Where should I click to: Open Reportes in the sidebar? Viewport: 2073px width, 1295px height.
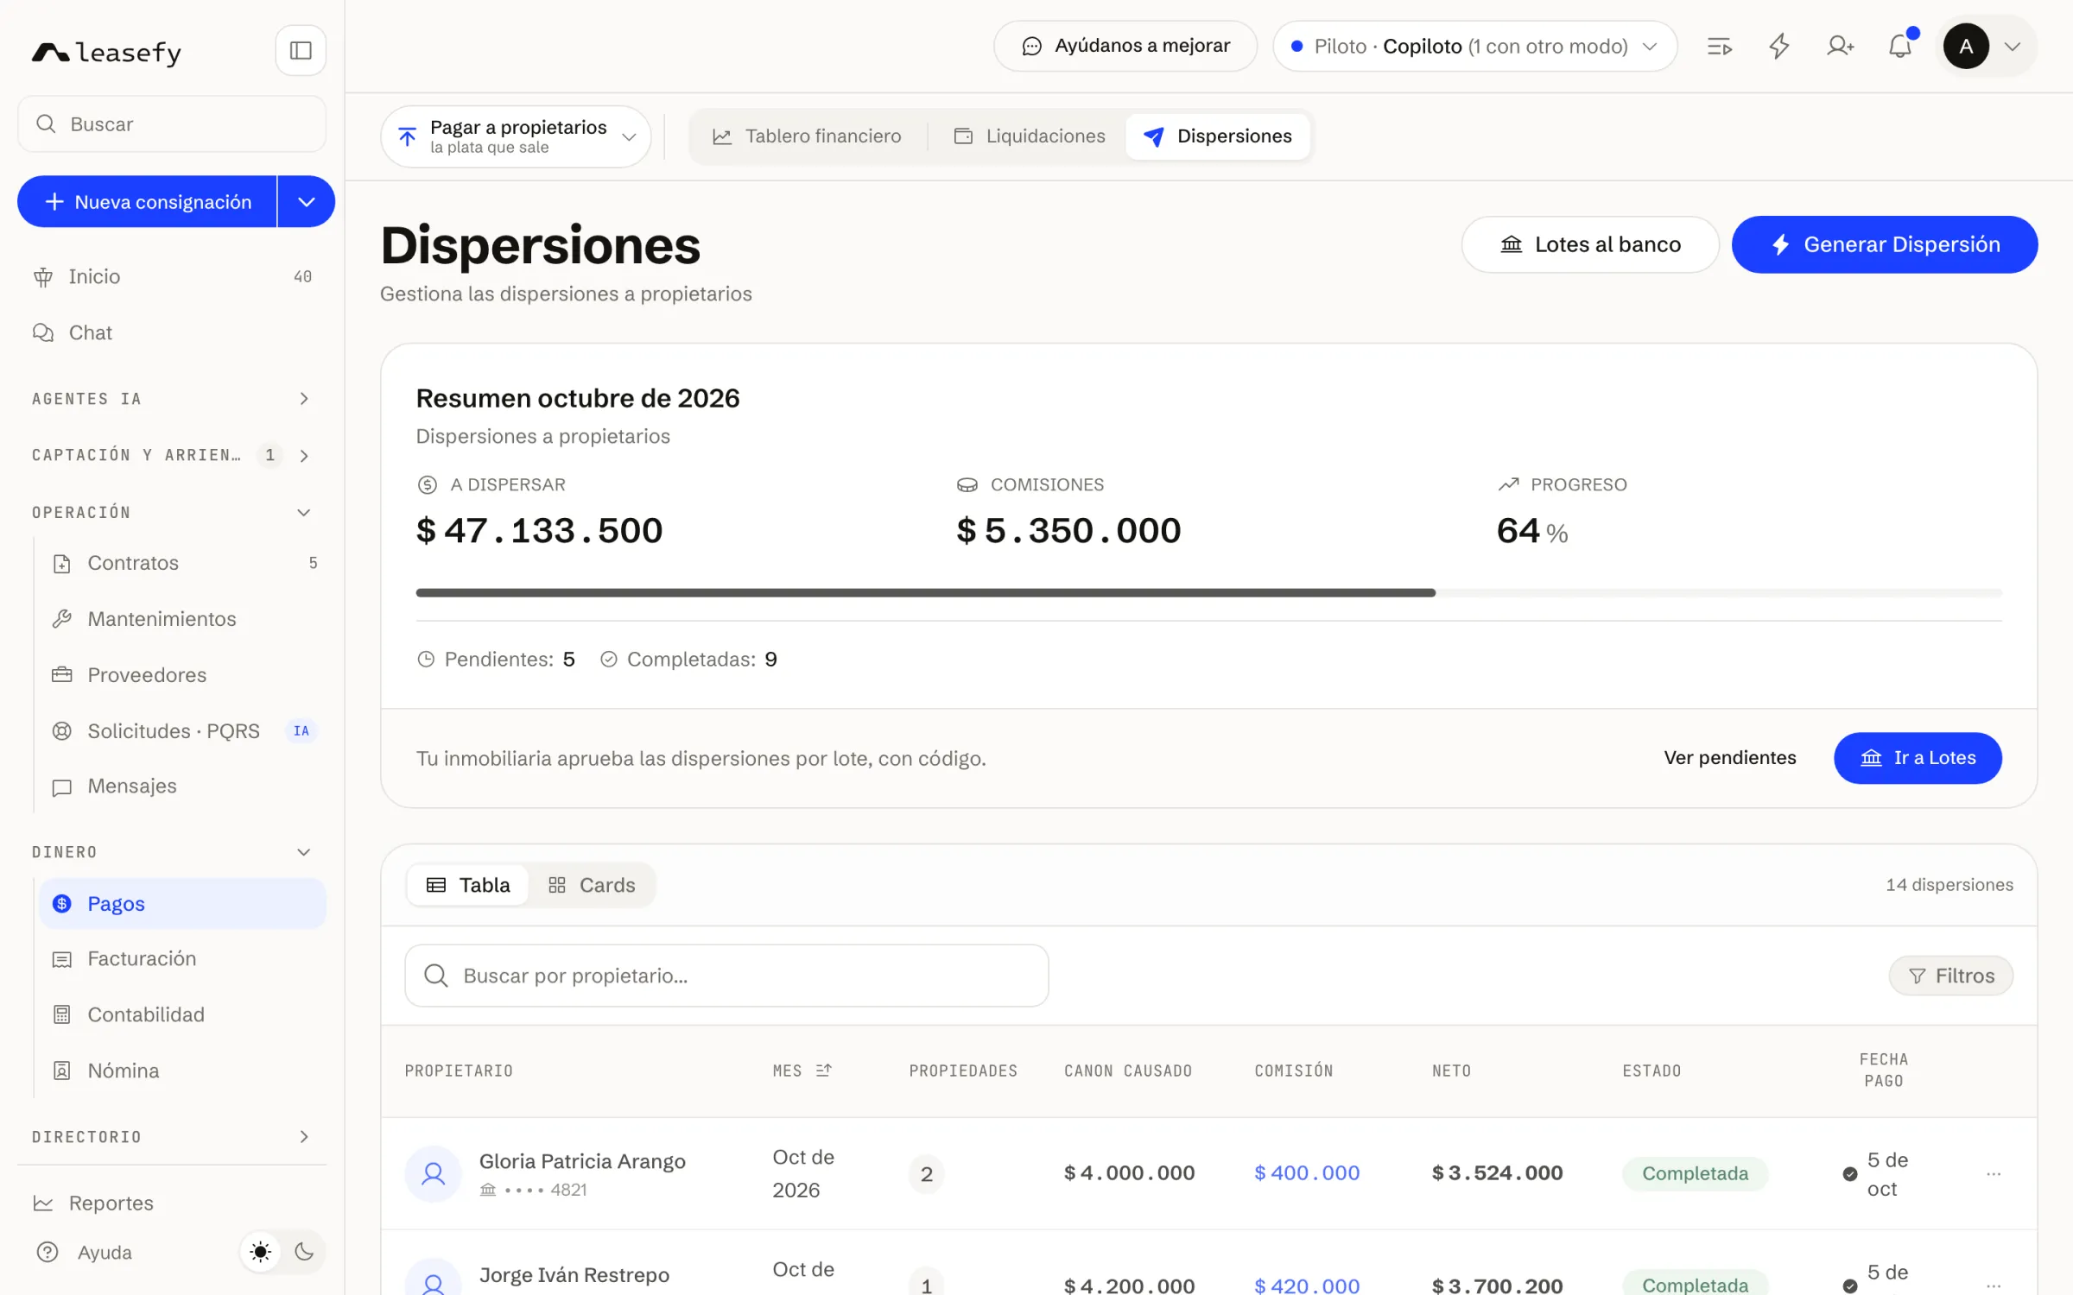(172, 1203)
